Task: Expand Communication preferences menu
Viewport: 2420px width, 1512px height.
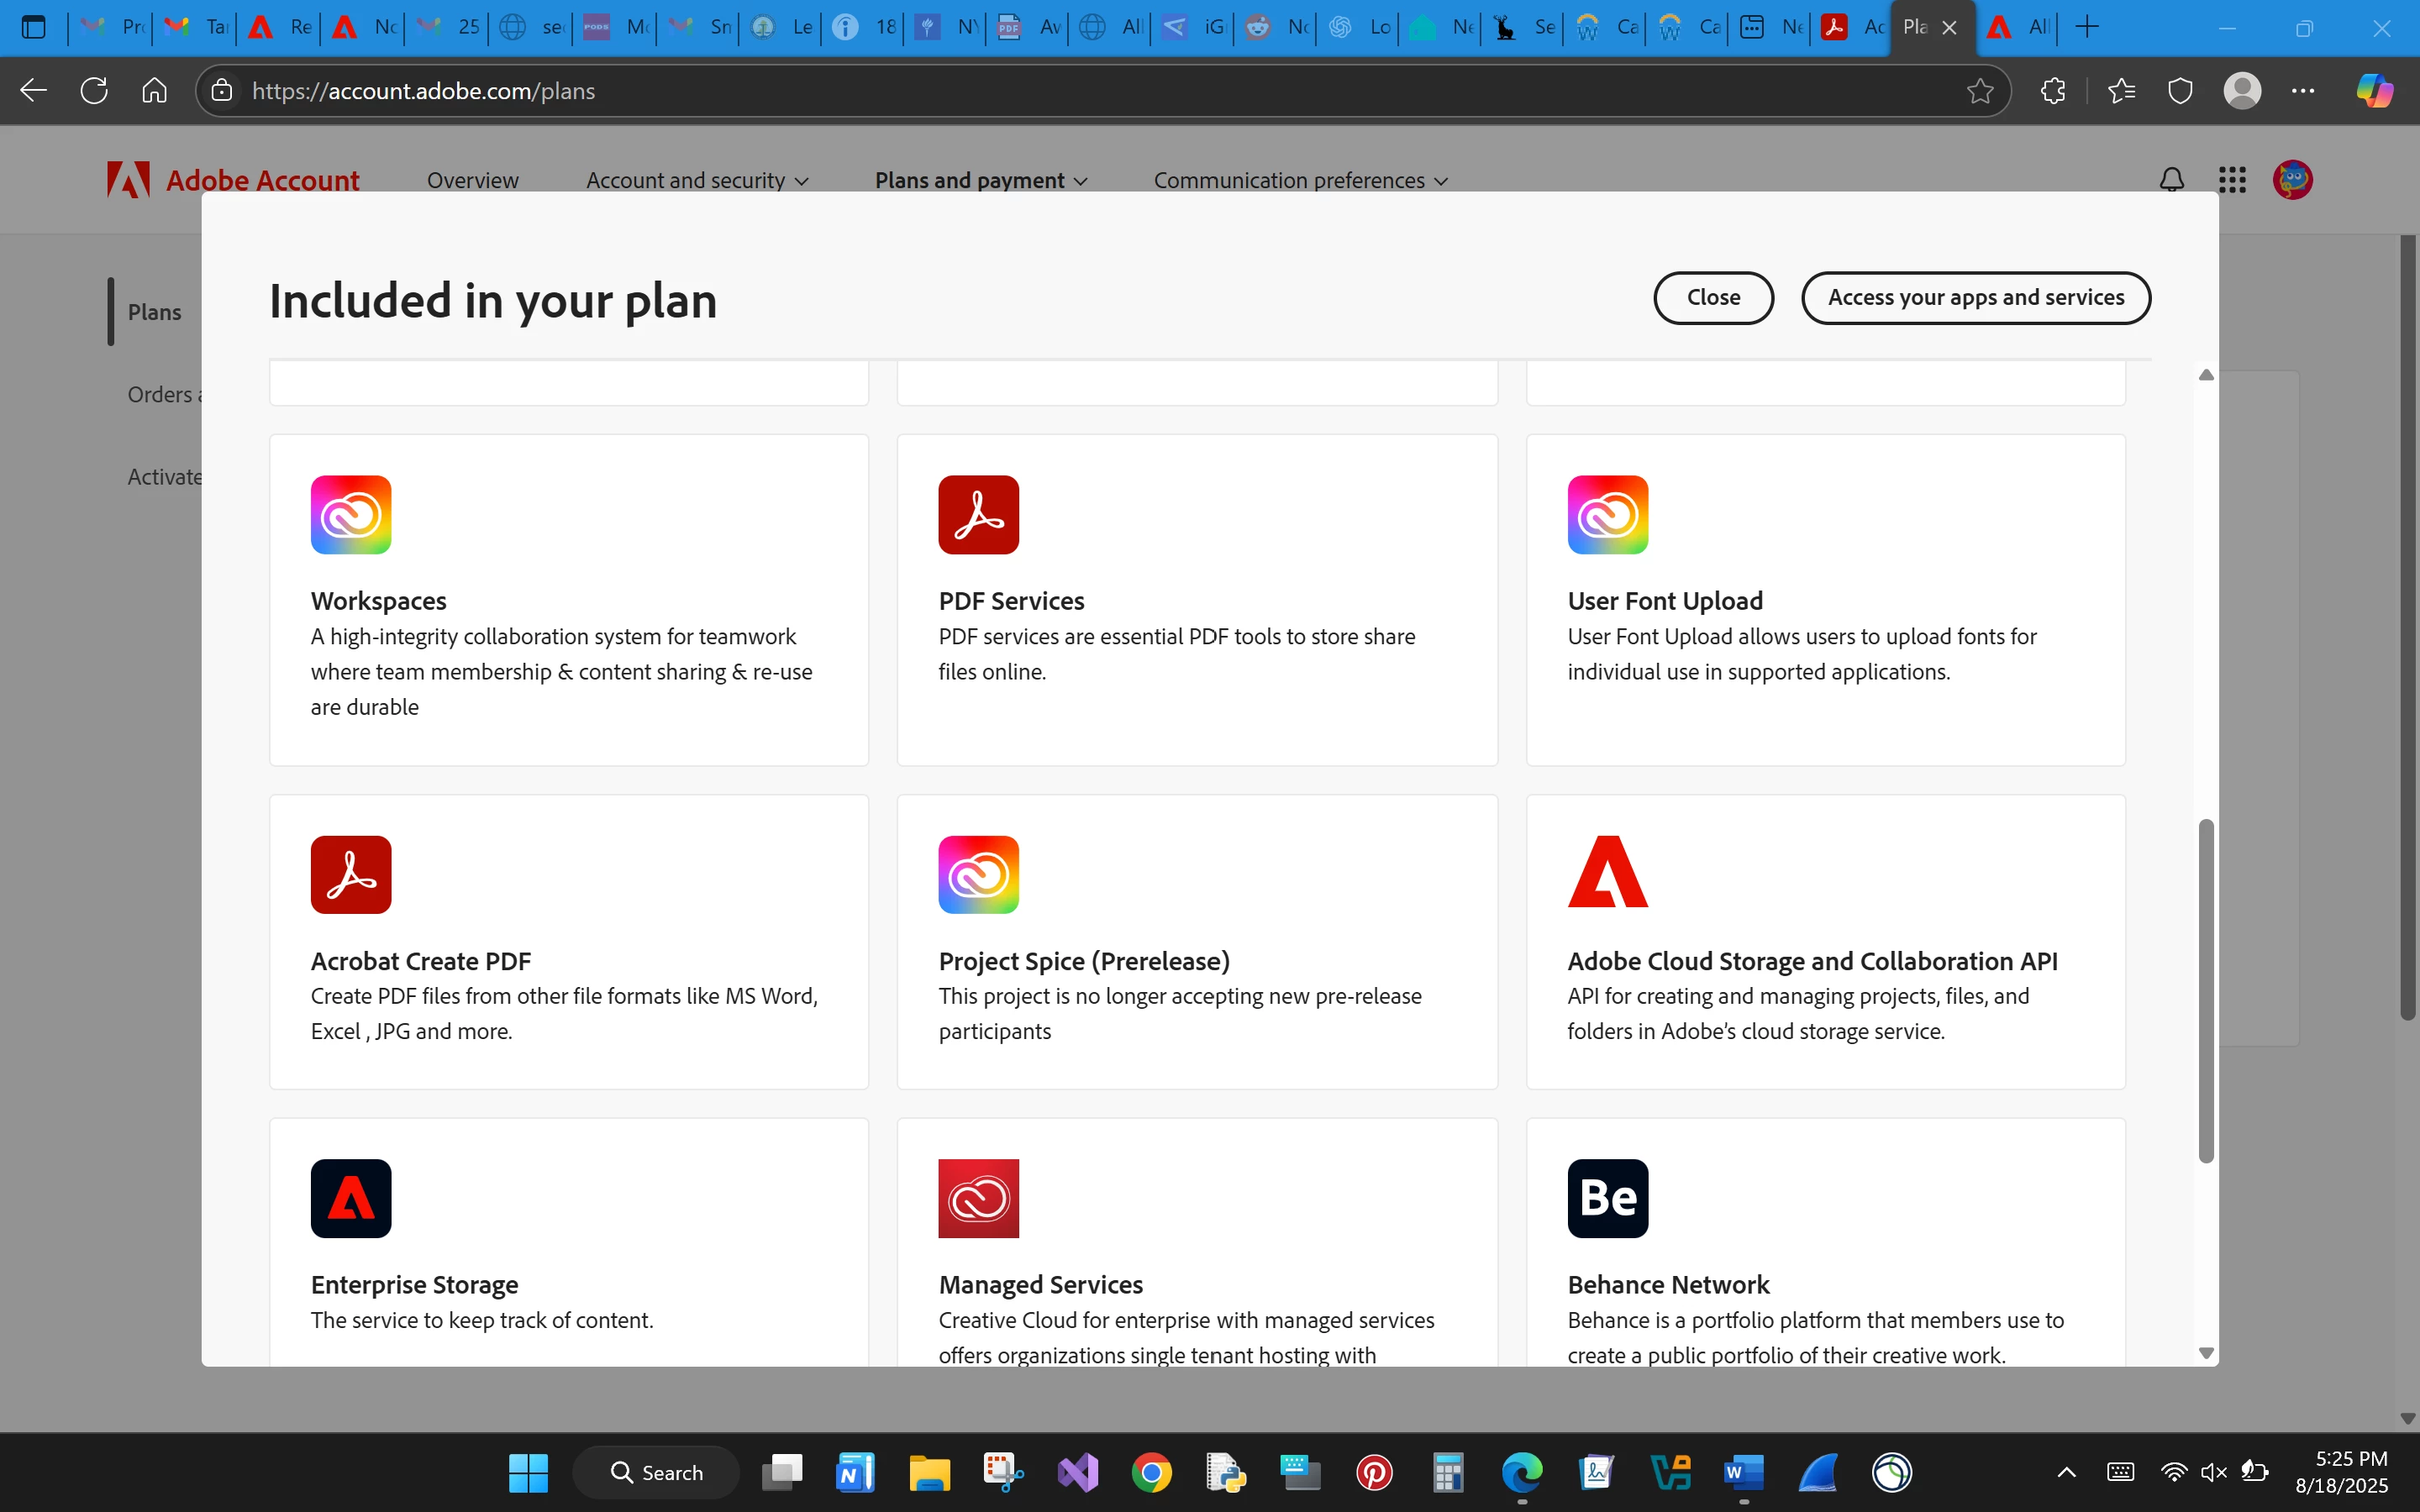Action: [1300, 180]
